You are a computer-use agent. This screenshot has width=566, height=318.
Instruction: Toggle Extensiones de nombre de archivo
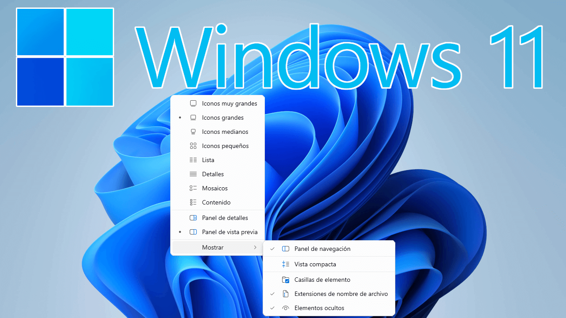pyautogui.click(x=329, y=294)
